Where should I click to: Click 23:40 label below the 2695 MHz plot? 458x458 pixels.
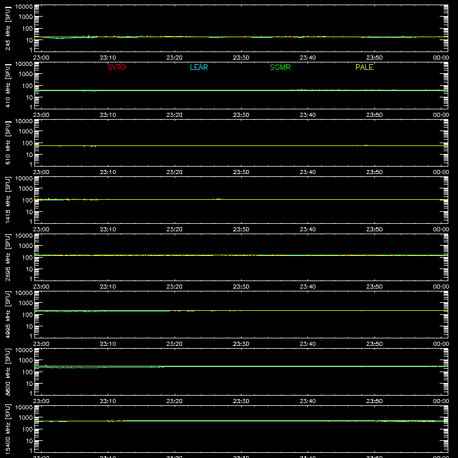tap(307, 287)
